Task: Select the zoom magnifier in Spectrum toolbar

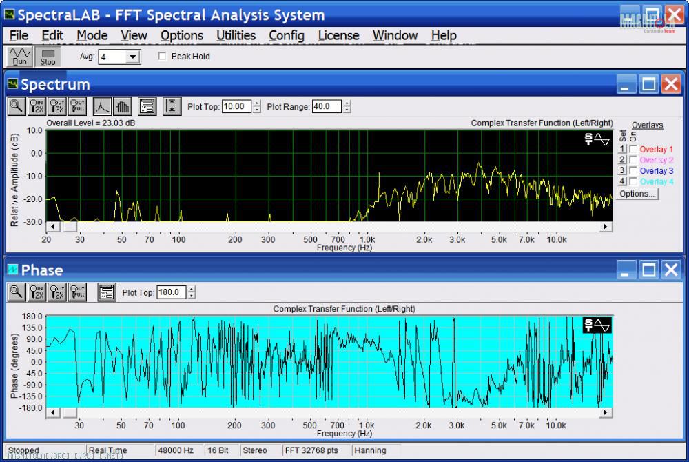Action: pyautogui.click(x=17, y=106)
